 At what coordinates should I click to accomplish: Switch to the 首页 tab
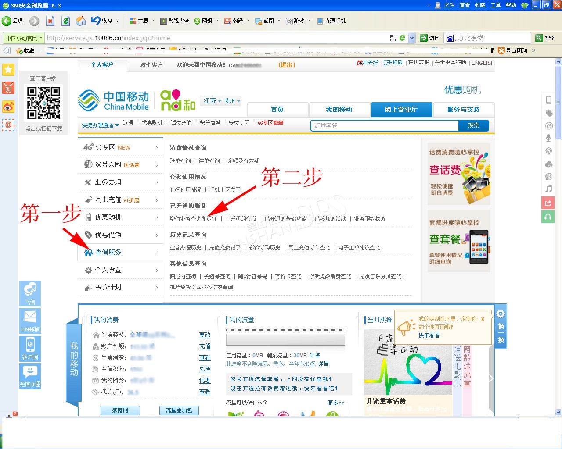[277, 110]
